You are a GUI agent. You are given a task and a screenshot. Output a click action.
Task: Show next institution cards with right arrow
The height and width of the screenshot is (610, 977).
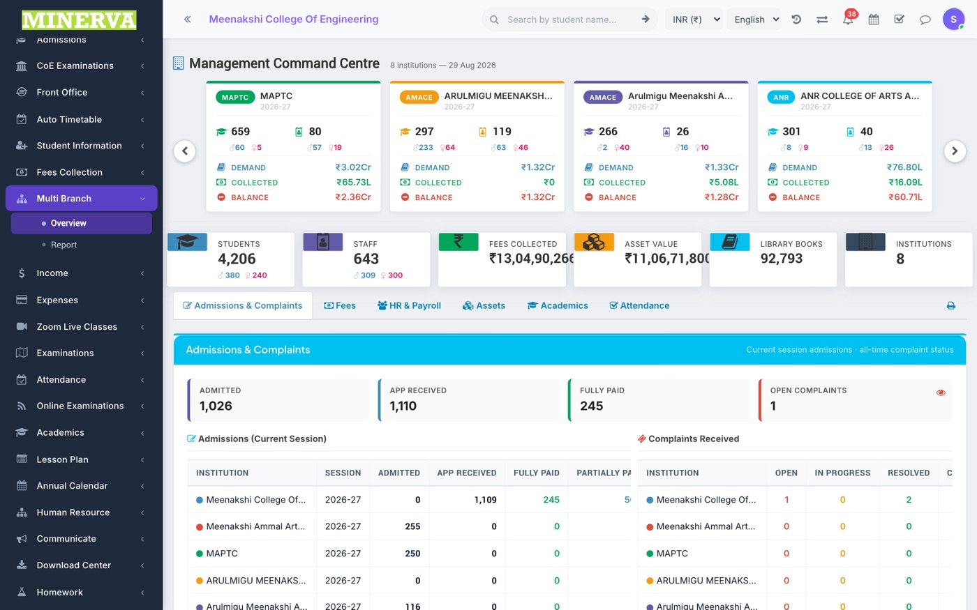955,151
